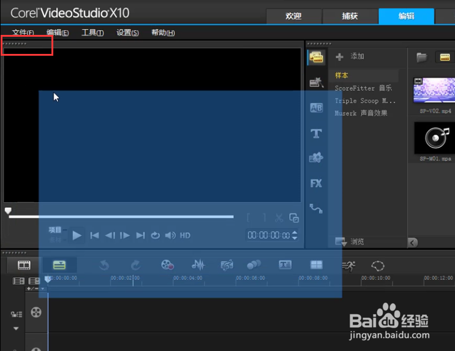The image size is (455, 351).
Task: Open Subtitle Editor icon
Action: (285, 265)
